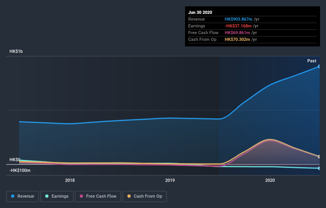Click the HK$0 y-axis label
Image resolution: width=326 pixels, height=208 pixels.
pos(15,160)
